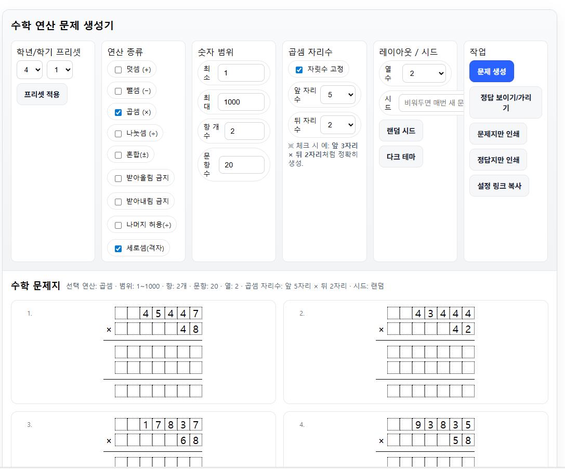Enable the 뺄셈 (−) operation checkbox
The height and width of the screenshot is (469, 565).
tap(118, 91)
